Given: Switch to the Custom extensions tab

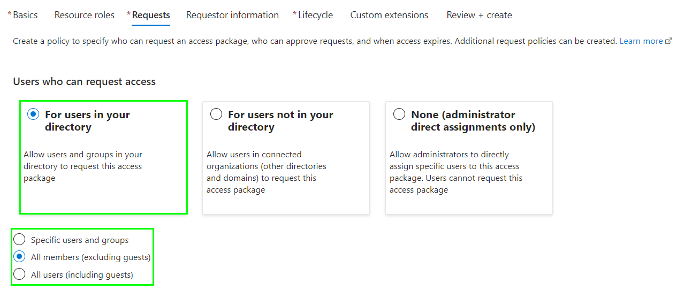Looking at the screenshot, I should click(x=389, y=15).
